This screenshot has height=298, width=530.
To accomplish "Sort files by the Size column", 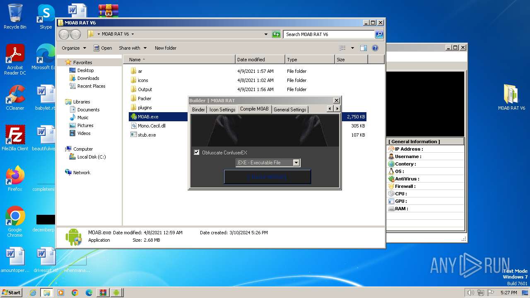I will (351, 60).
